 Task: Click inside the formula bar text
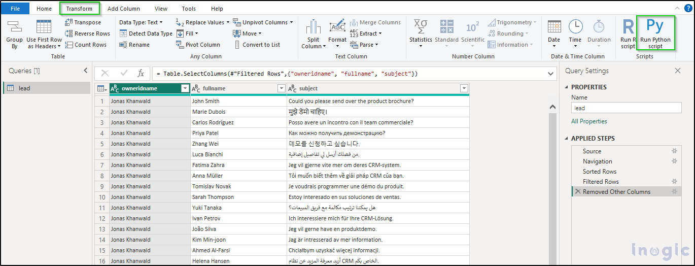[x=287, y=74]
